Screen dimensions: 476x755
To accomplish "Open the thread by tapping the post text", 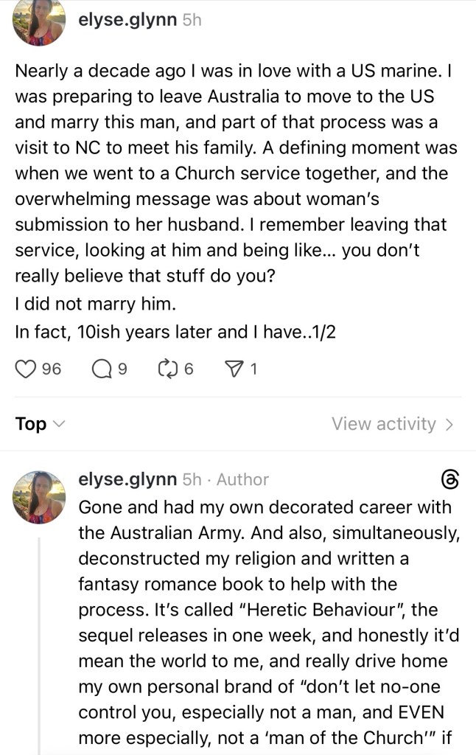I will [x=236, y=199].
